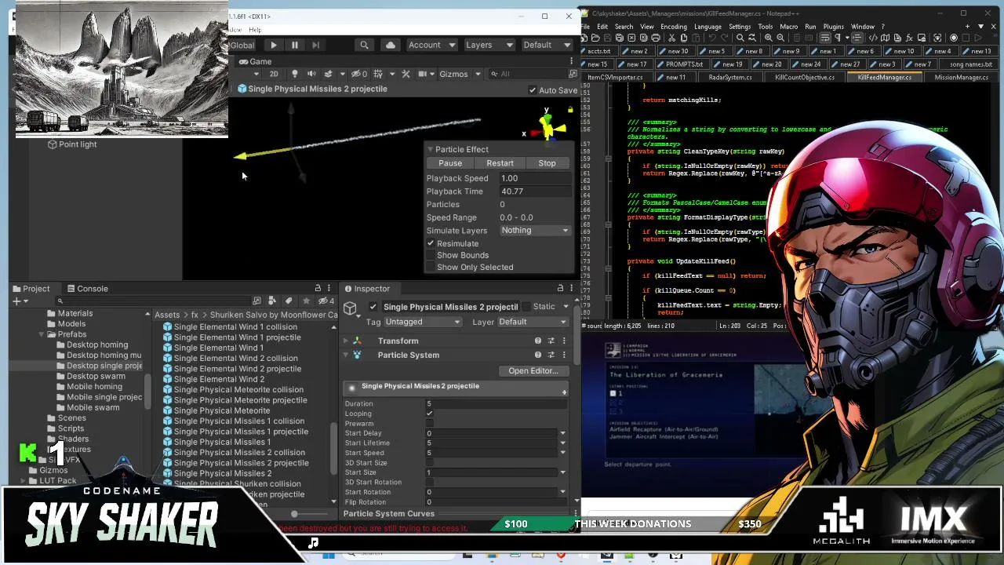The height and width of the screenshot is (565, 1004).
Task: Click Notepad++ Print icon
Action: tap(656, 38)
